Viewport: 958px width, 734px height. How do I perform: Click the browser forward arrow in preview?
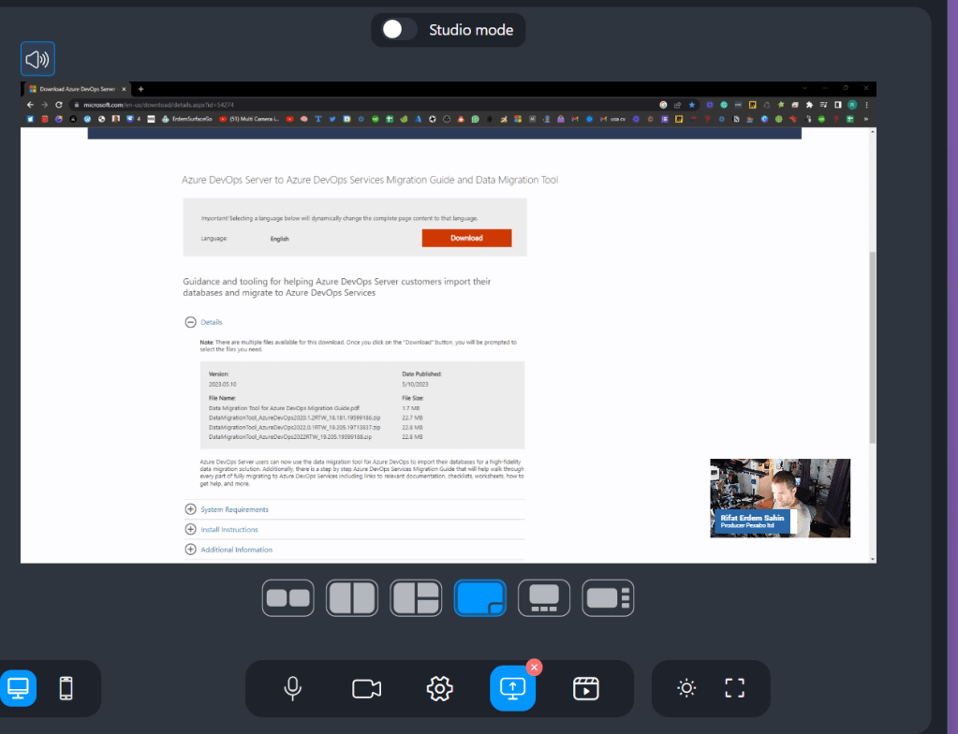(44, 105)
